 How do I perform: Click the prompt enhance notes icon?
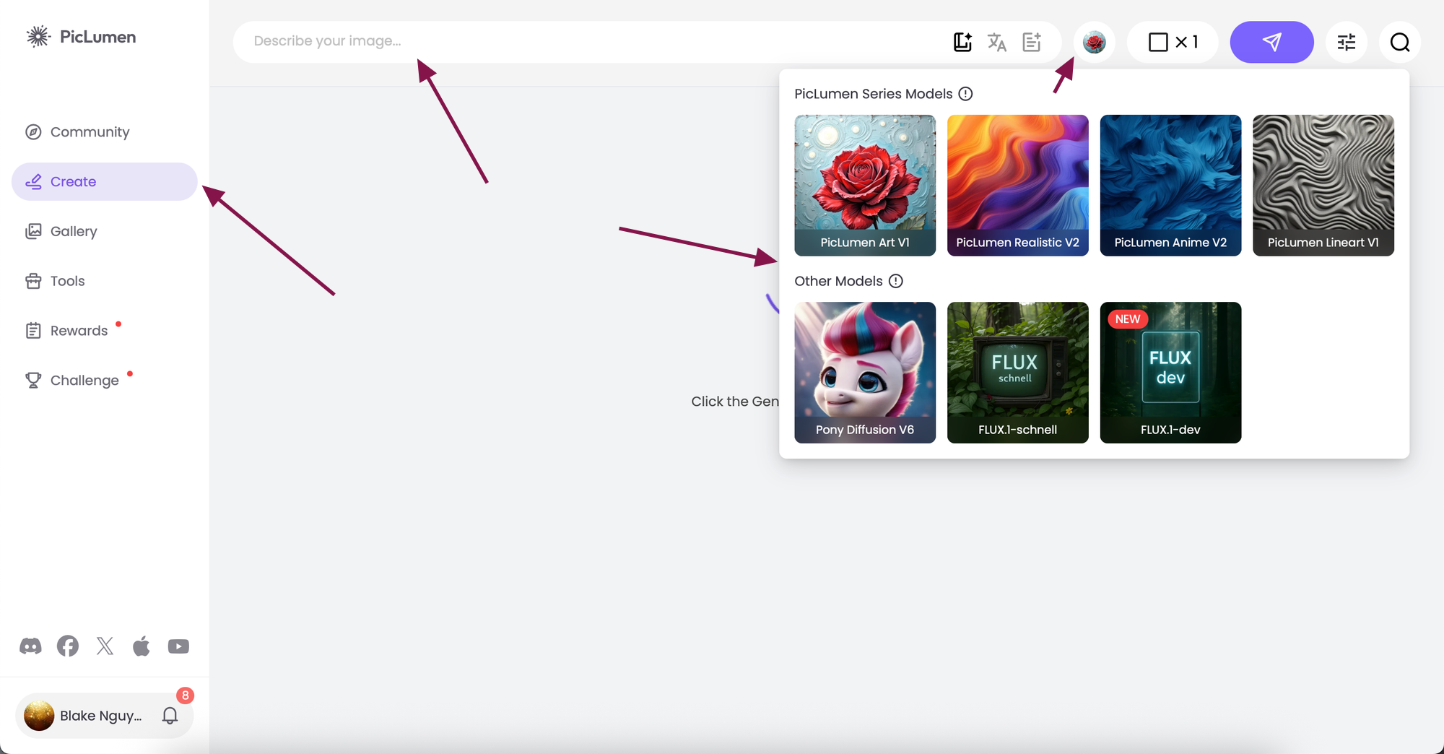1032,42
